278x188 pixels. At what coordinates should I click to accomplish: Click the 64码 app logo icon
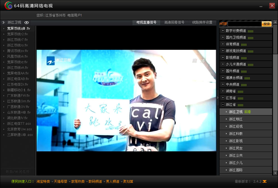coord(8,6)
